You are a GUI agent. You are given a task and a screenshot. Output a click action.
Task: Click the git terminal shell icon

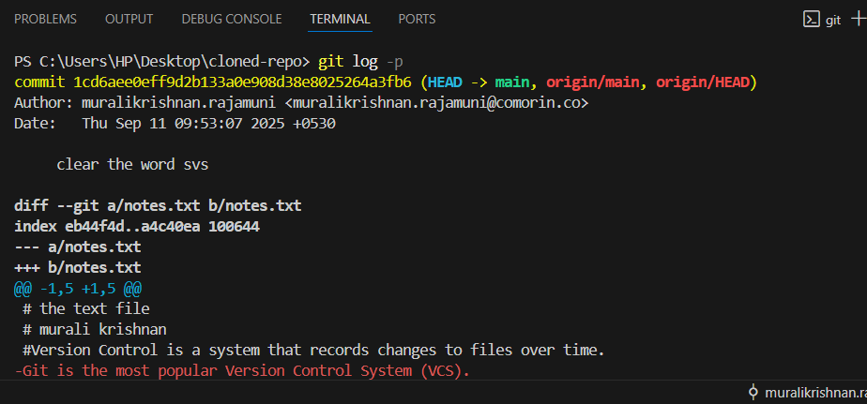[x=811, y=19]
